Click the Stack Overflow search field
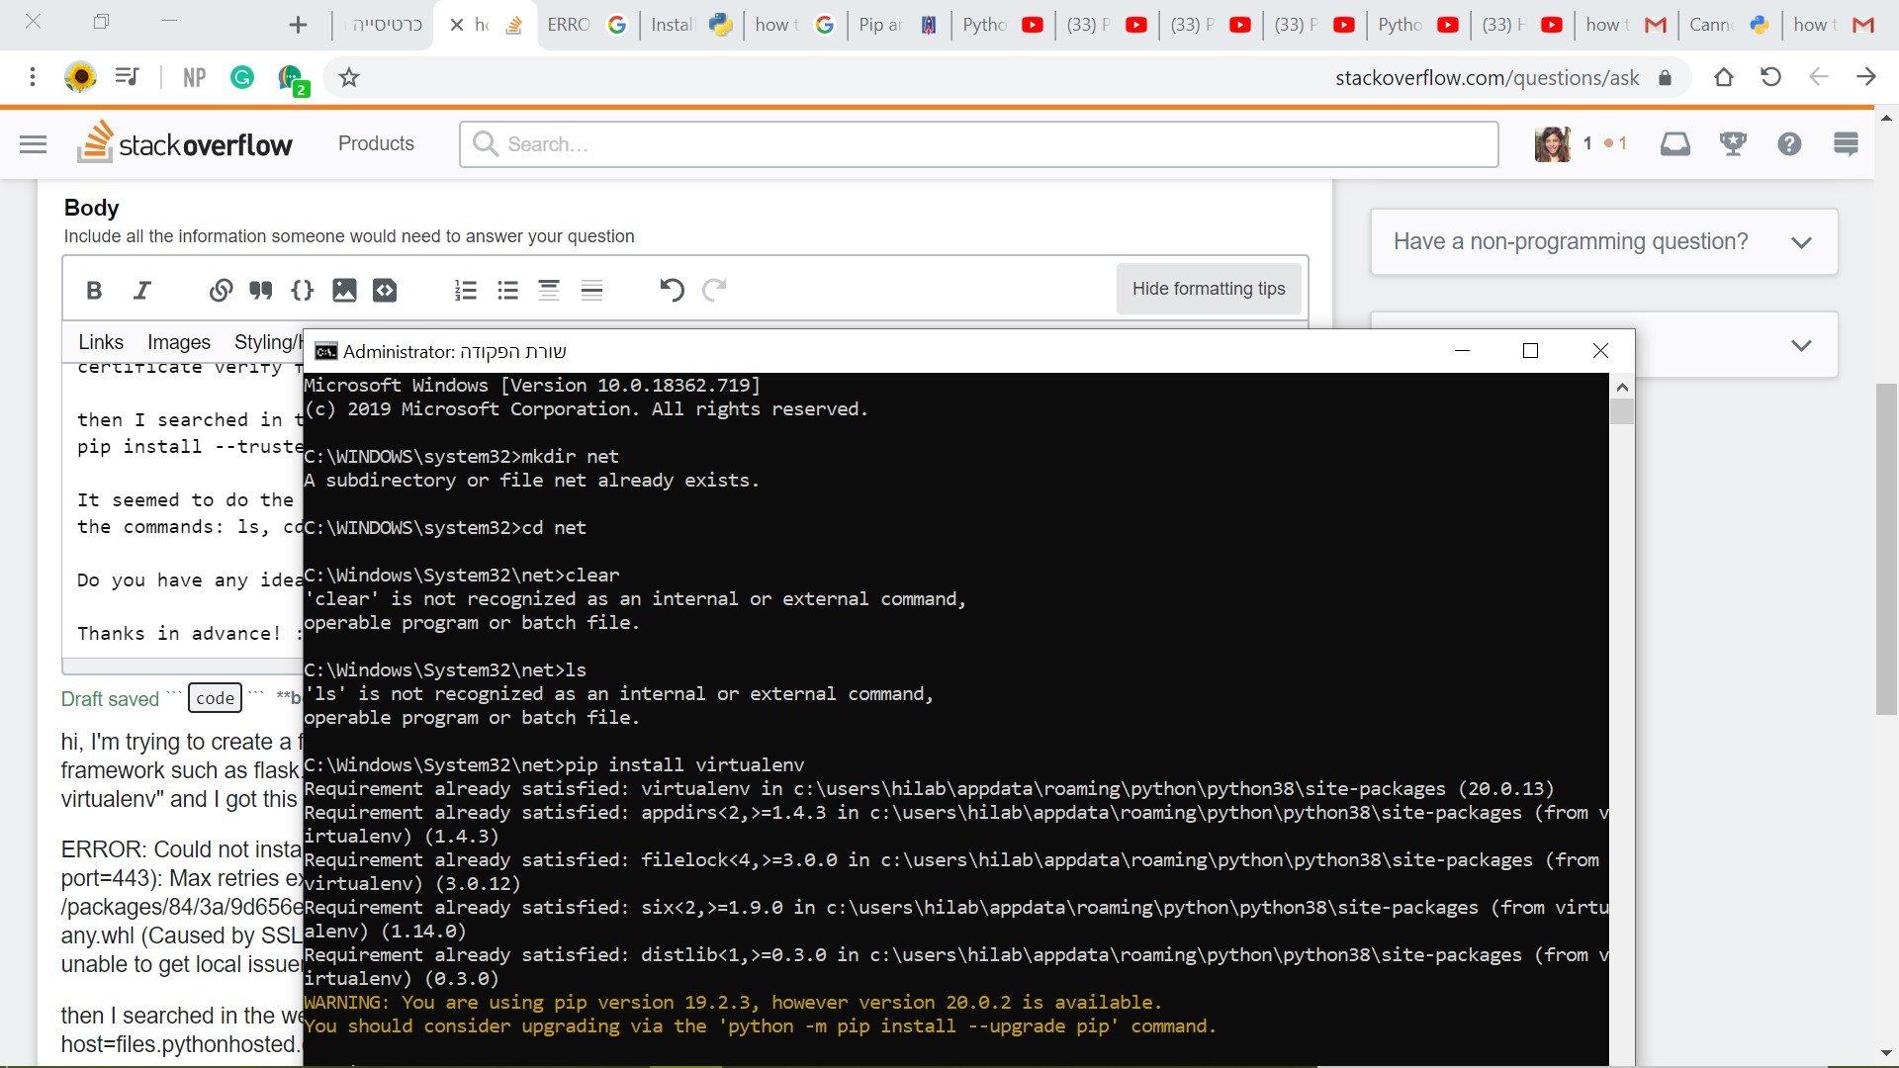Viewport: 1899px width, 1068px height. click(x=979, y=144)
